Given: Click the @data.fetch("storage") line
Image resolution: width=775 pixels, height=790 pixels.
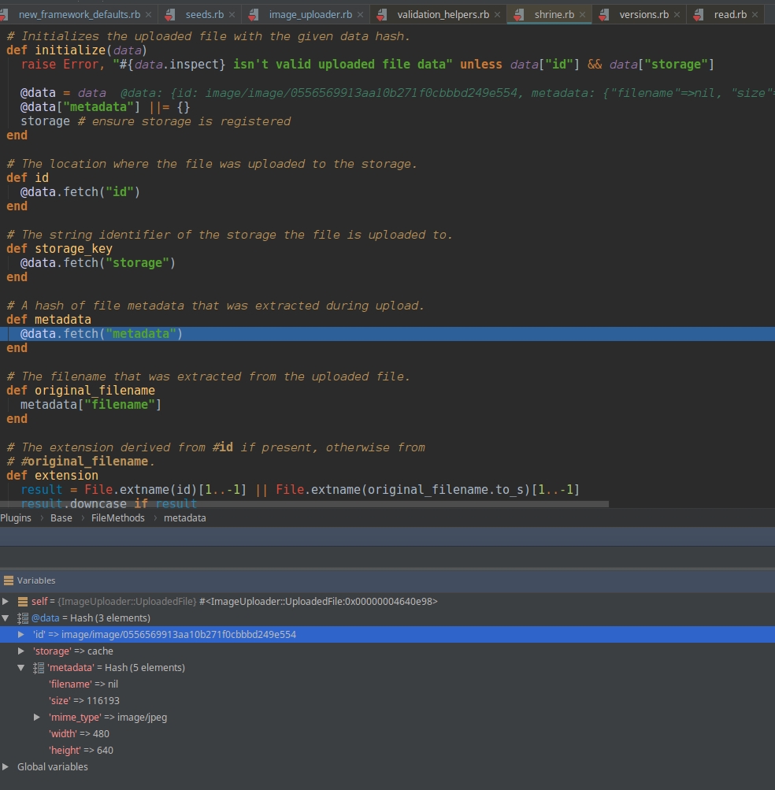Looking at the screenshot, I should click(x=98, y=263).
